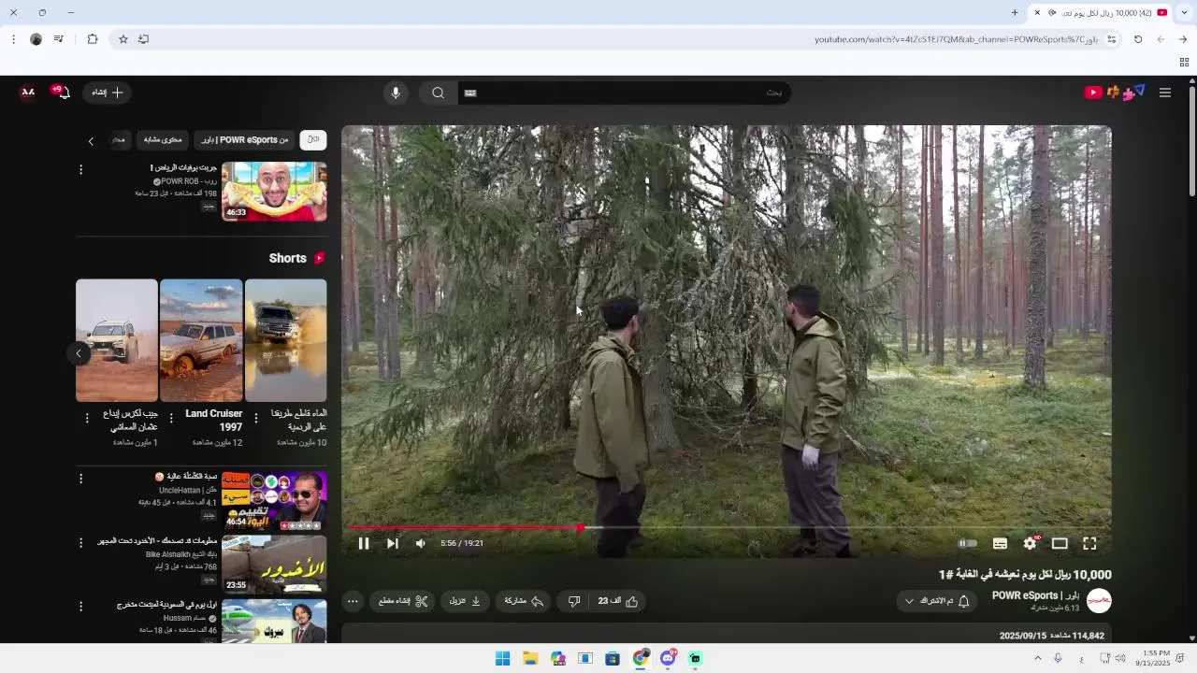The image size is (1197, 673).
Task: Like the video (23 ألف)
Action: pos(619,601)
